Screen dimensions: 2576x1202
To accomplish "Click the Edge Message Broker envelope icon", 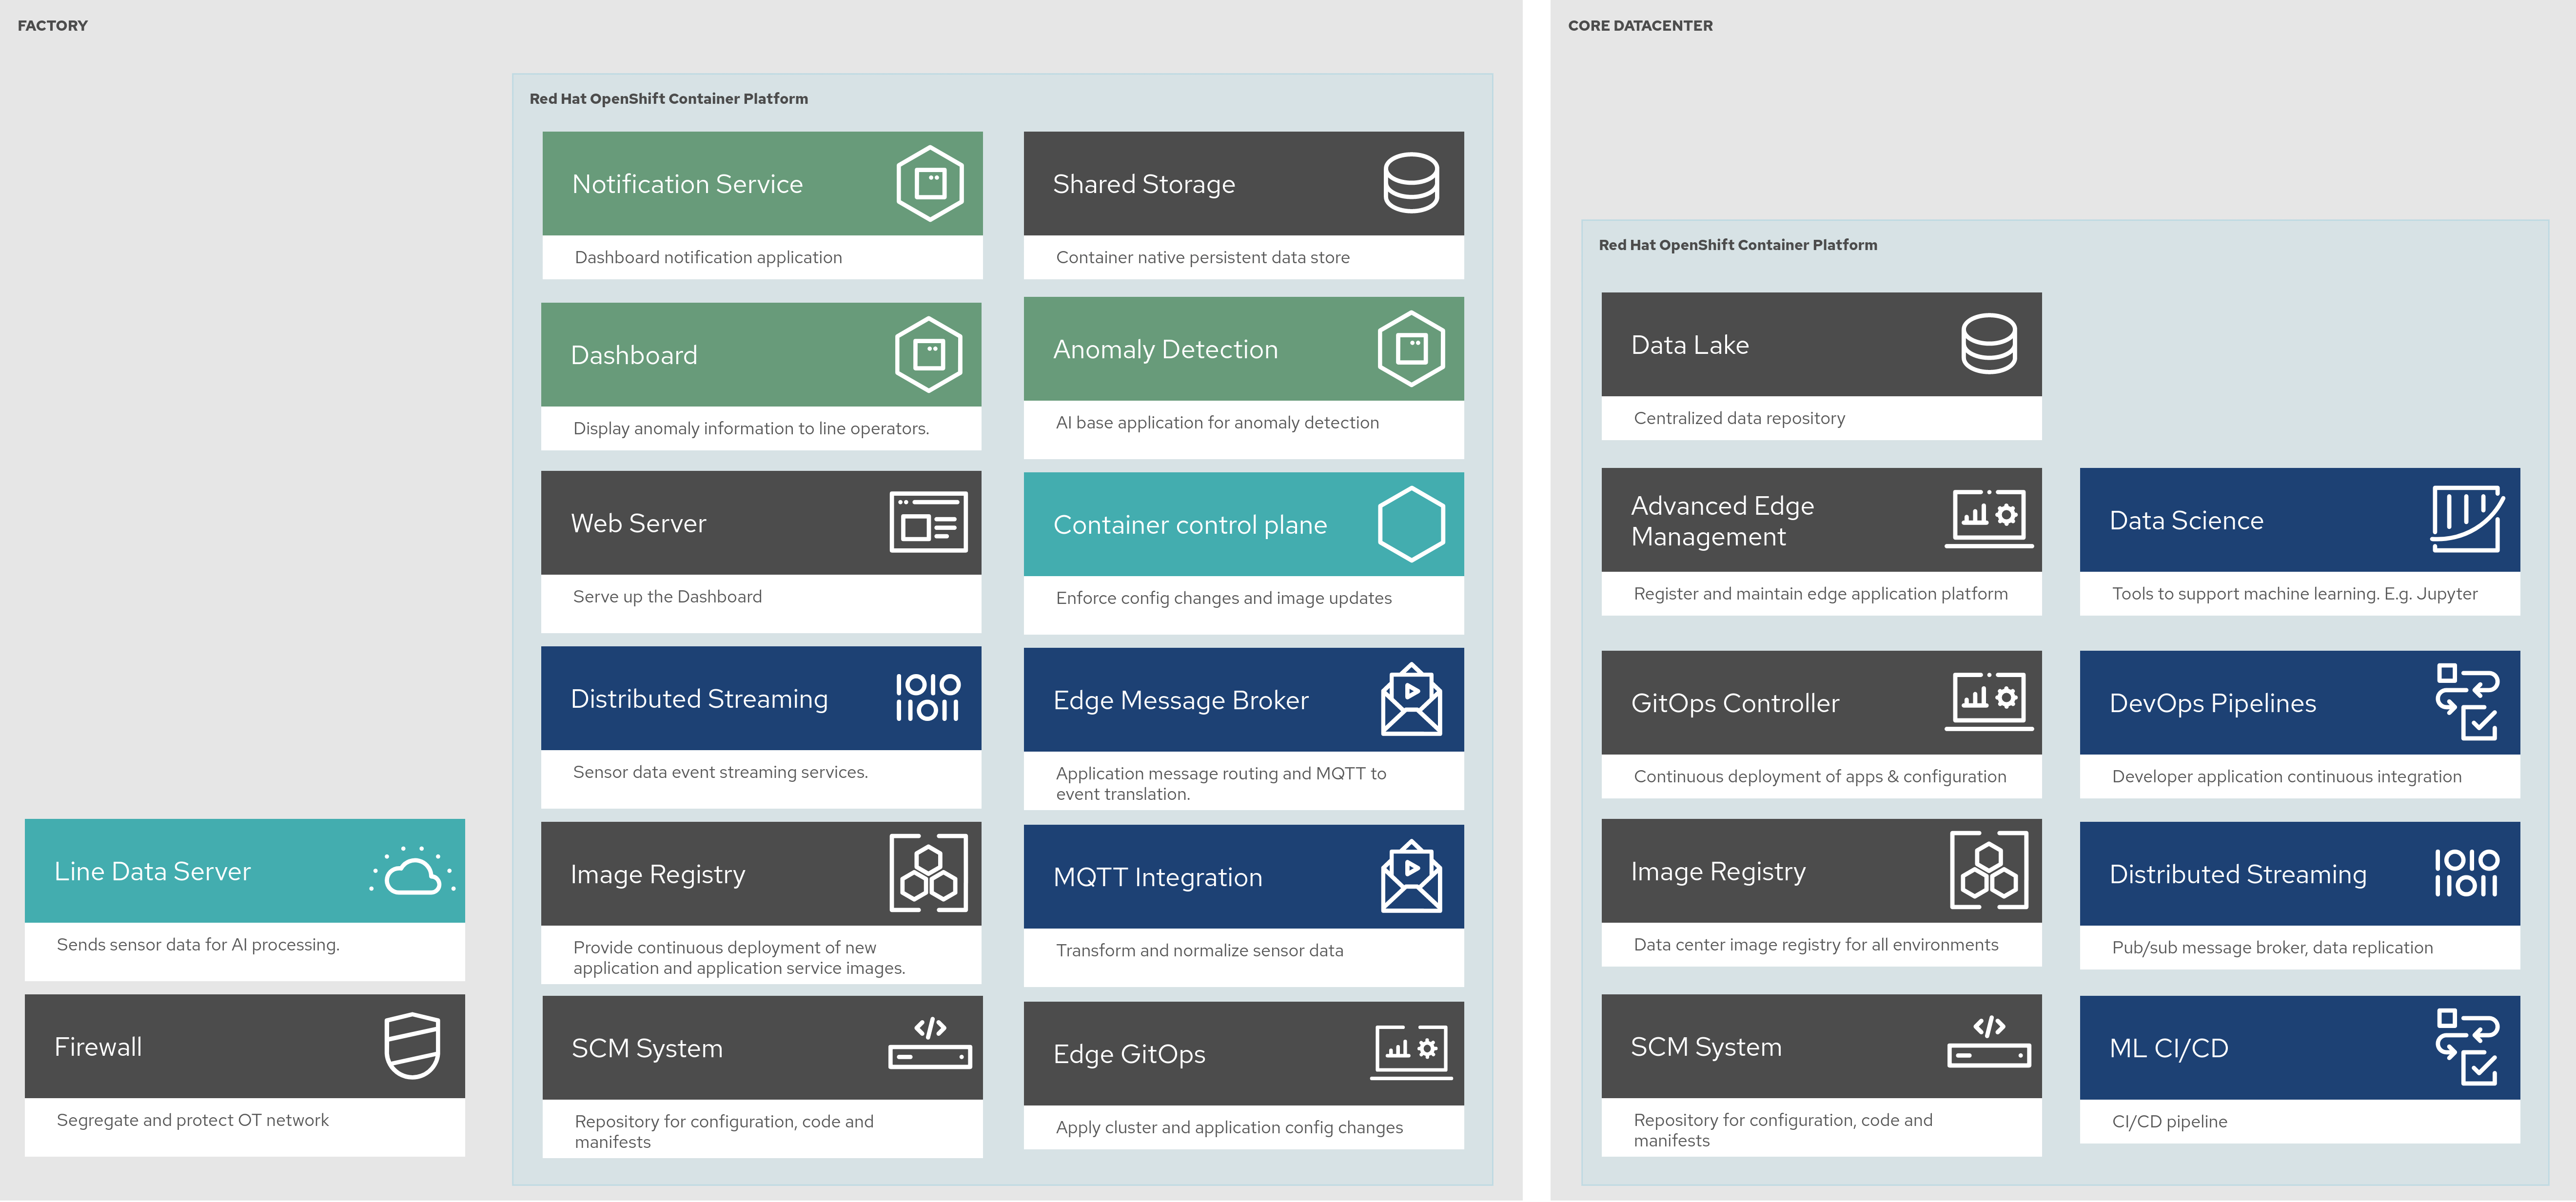I will tap(1411, 700).
